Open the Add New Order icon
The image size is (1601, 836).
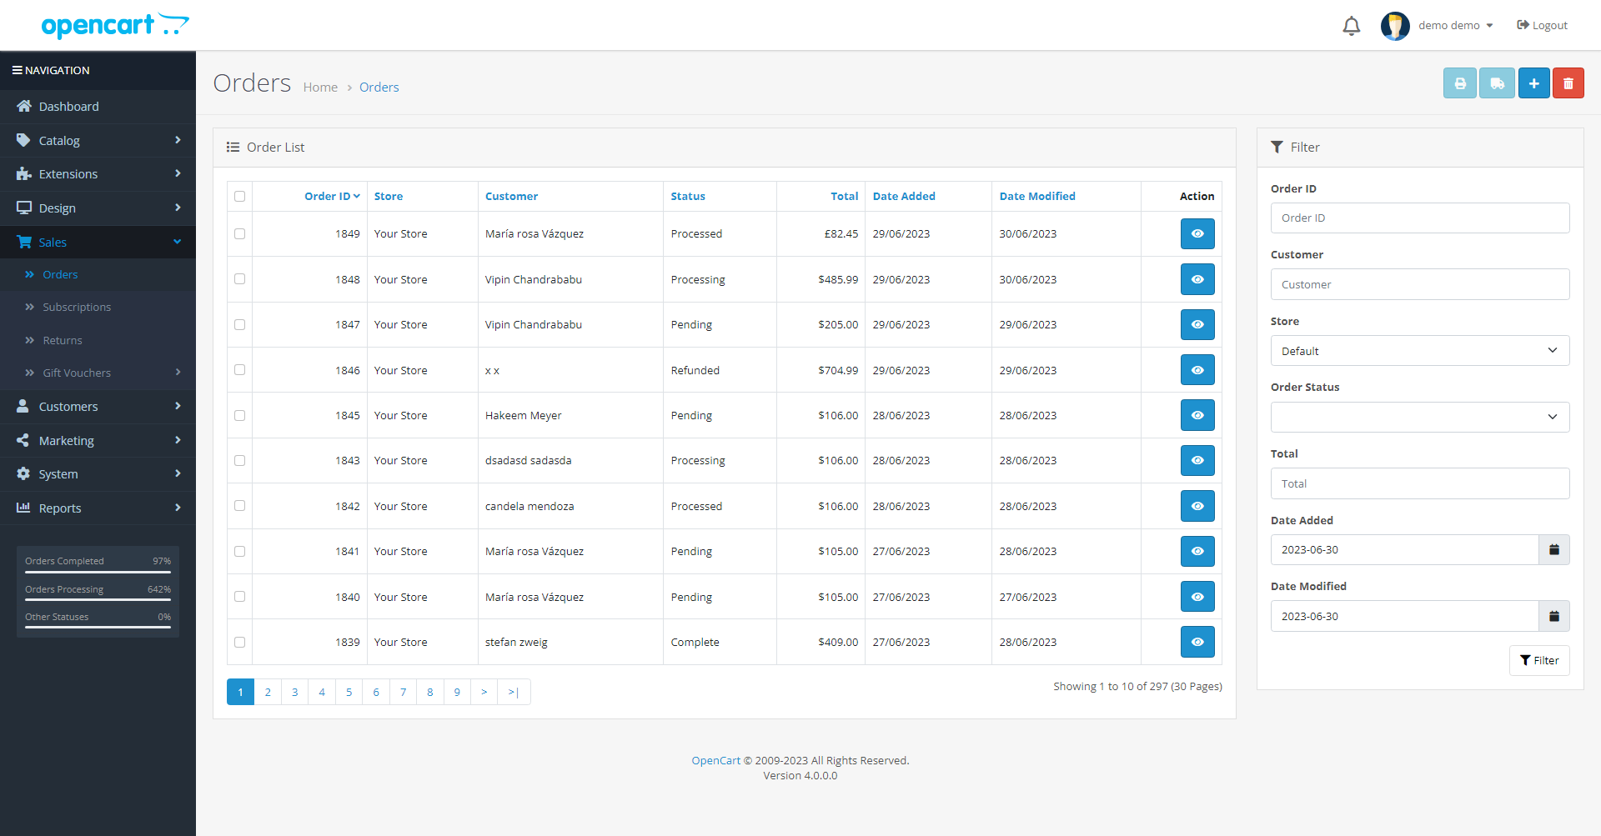[x=1534, y=83]
